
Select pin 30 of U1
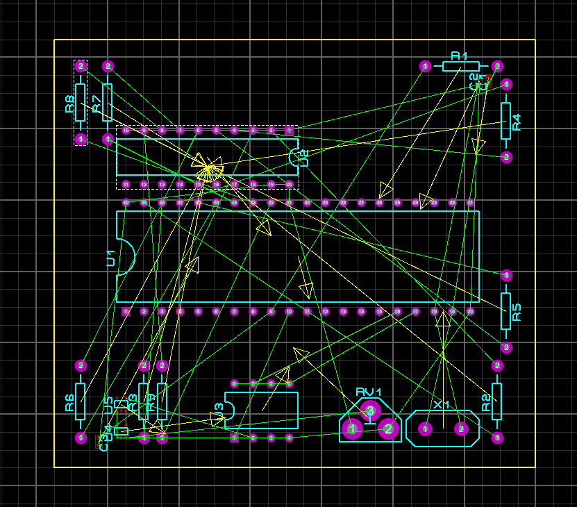(308, 203)
